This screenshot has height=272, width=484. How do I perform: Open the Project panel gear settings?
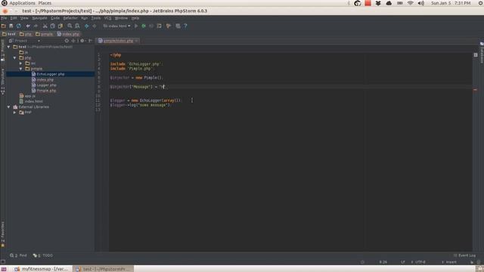click(82, 41)
